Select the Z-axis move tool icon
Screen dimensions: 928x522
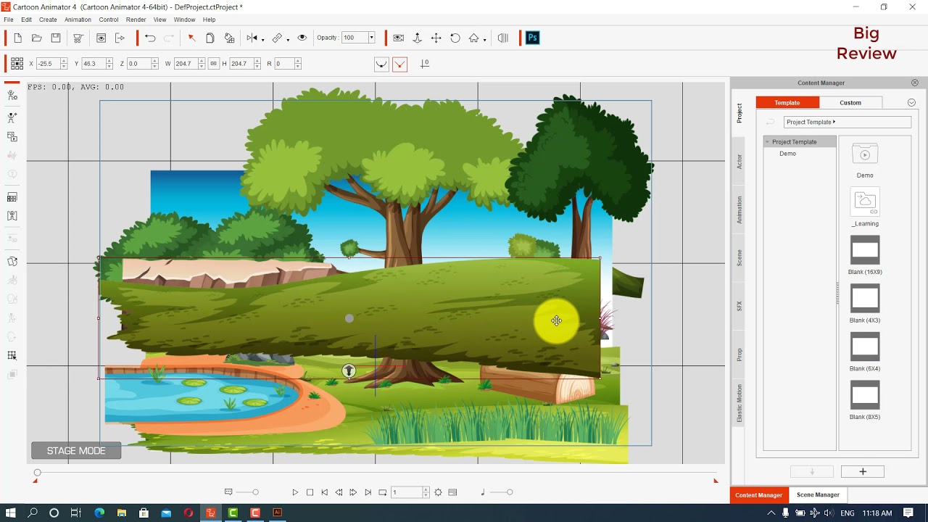(x=417, y=38)
